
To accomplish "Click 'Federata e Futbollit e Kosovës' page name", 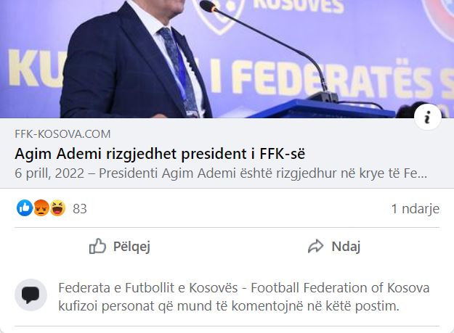I will pyautogui.click(x=148, y=288).
